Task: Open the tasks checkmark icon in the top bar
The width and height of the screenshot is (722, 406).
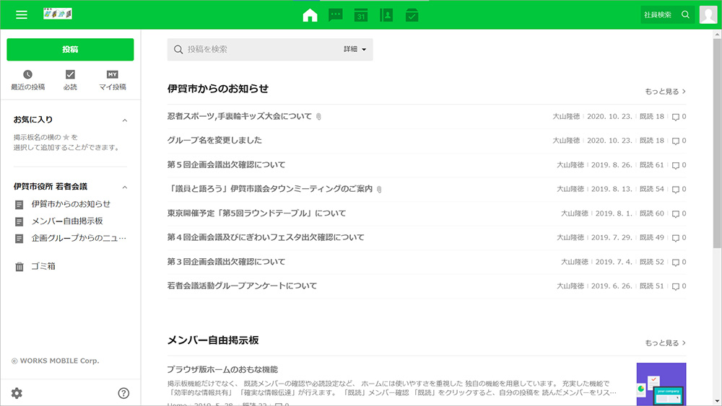Action: coord(412,15)
